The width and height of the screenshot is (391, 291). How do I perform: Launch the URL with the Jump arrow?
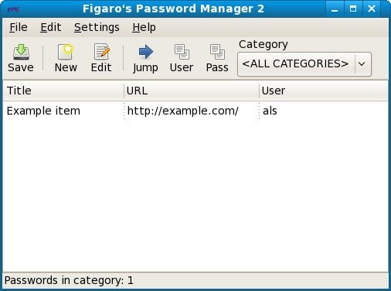click(x=145, y=52)
